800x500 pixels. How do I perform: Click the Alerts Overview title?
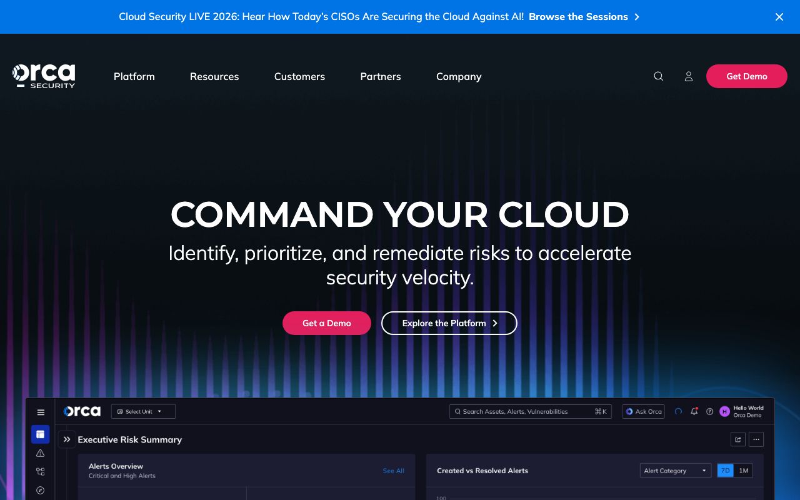click(x=116, y=466)
